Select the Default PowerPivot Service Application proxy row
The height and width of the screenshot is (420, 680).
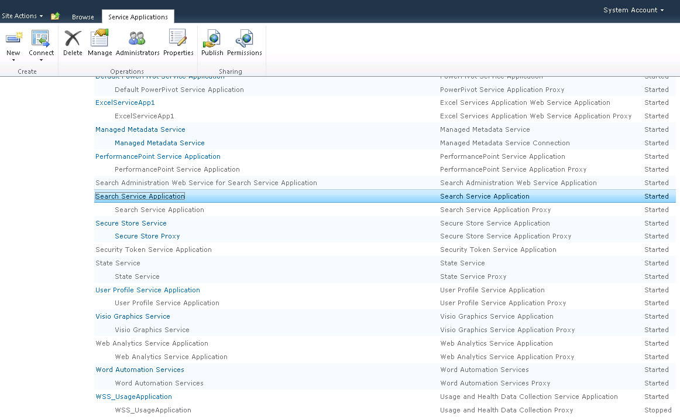[385, 90]
